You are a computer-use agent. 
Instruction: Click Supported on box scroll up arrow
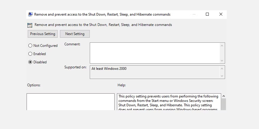click(x=222, y=68)
